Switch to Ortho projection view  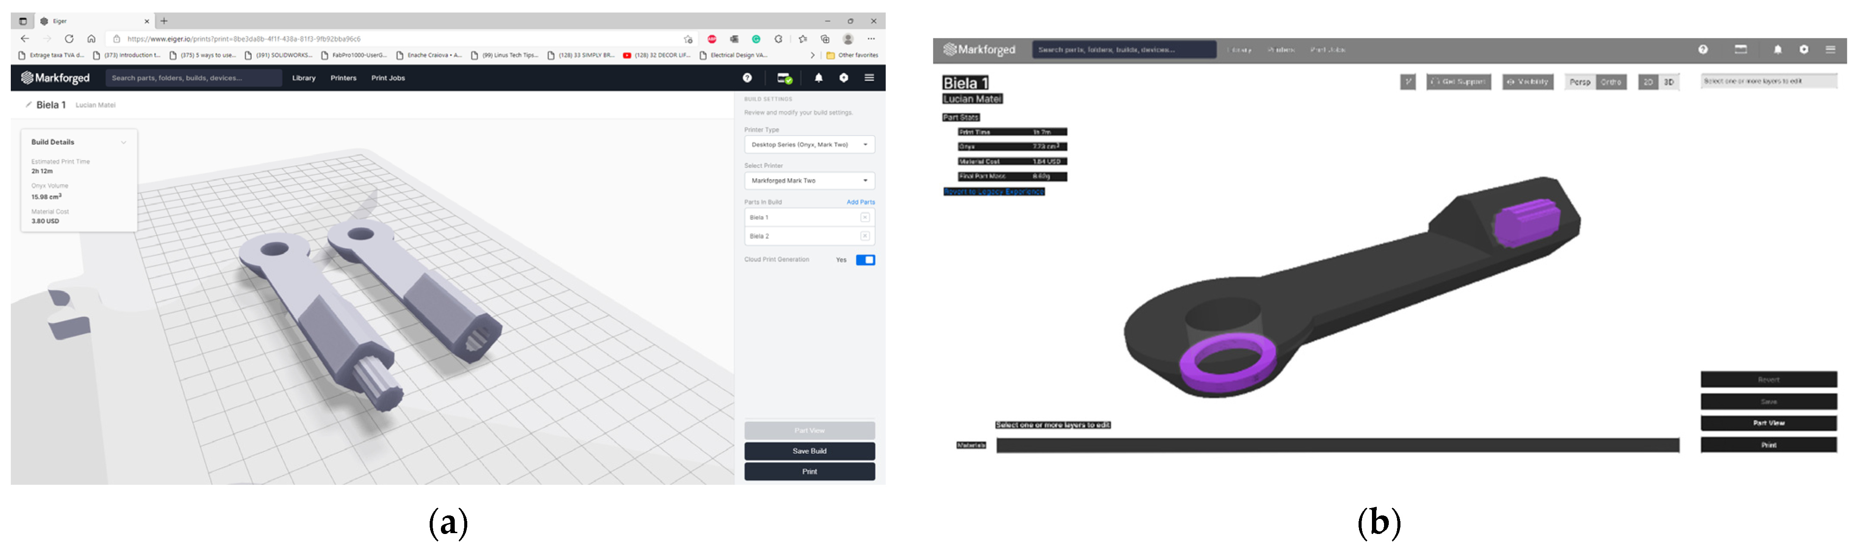(x=1611, y=82)
